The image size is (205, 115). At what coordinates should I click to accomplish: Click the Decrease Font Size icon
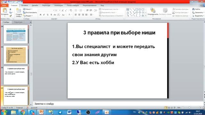point(66,10)
